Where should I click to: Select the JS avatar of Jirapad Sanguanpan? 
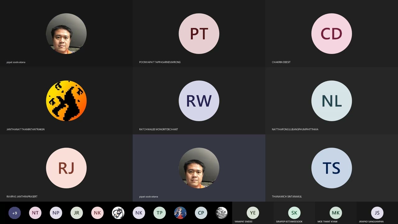377,213
